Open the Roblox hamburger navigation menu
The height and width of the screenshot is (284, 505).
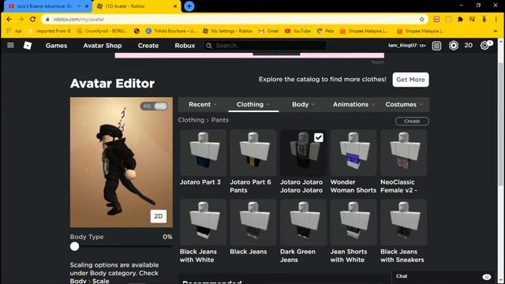10,45
